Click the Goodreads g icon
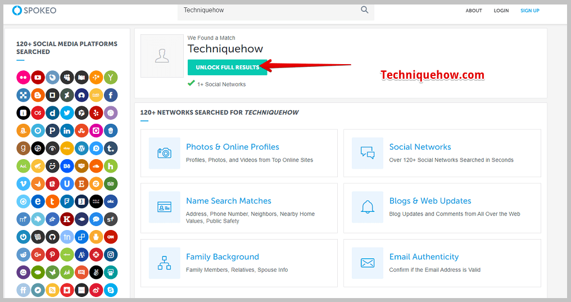This screenshot has height=302, width=571. pos(23,148)
